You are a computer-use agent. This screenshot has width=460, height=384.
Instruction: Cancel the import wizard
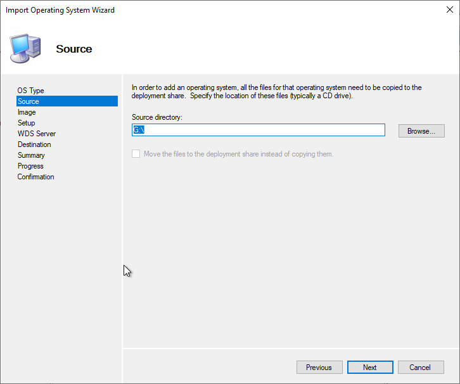pos(420,368)
